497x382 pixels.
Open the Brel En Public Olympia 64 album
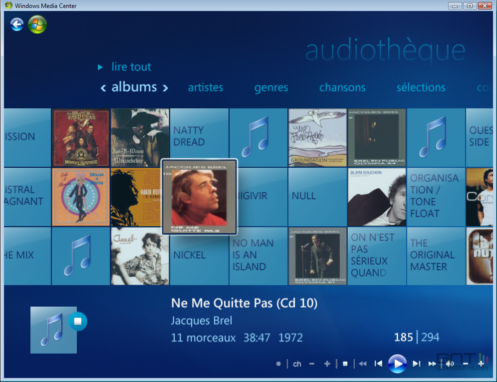[377, 138]
